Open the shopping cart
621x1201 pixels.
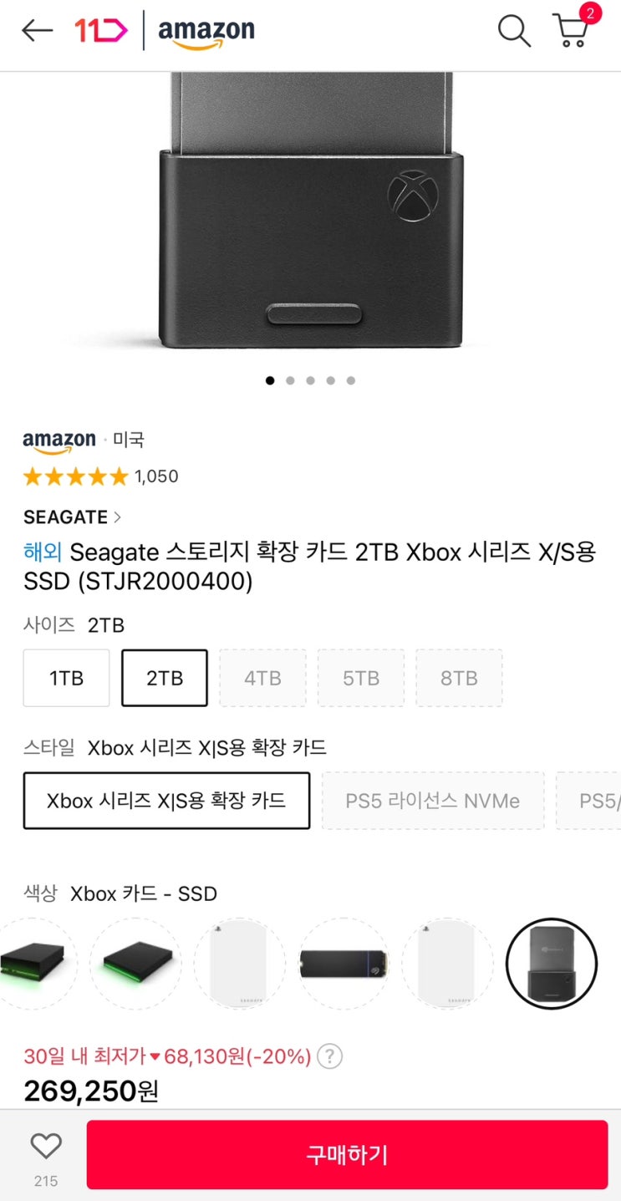tap(572, 31)
